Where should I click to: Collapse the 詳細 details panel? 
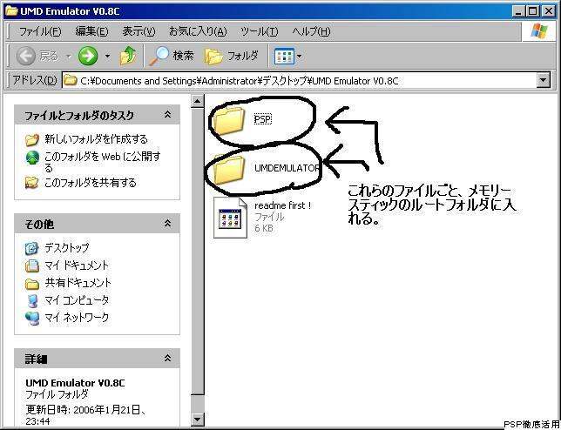coord(167,358)
